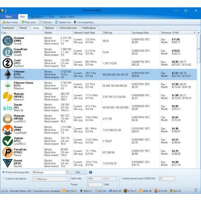Open the Ethereum custom calculation dropdown
The image size is (201, 201).
pos(67,179)
